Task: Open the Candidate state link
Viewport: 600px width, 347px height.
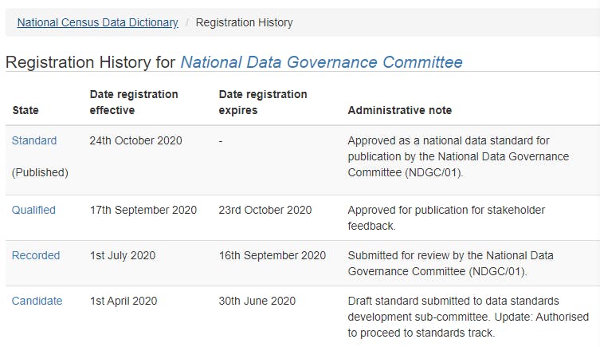Action: click(37, 301)
